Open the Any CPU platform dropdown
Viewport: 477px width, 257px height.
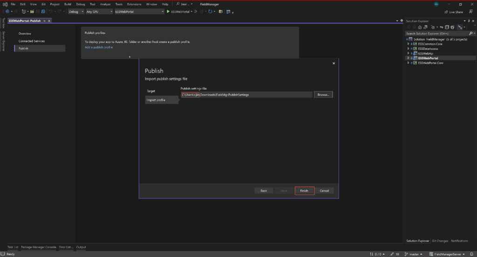[99, 12]
